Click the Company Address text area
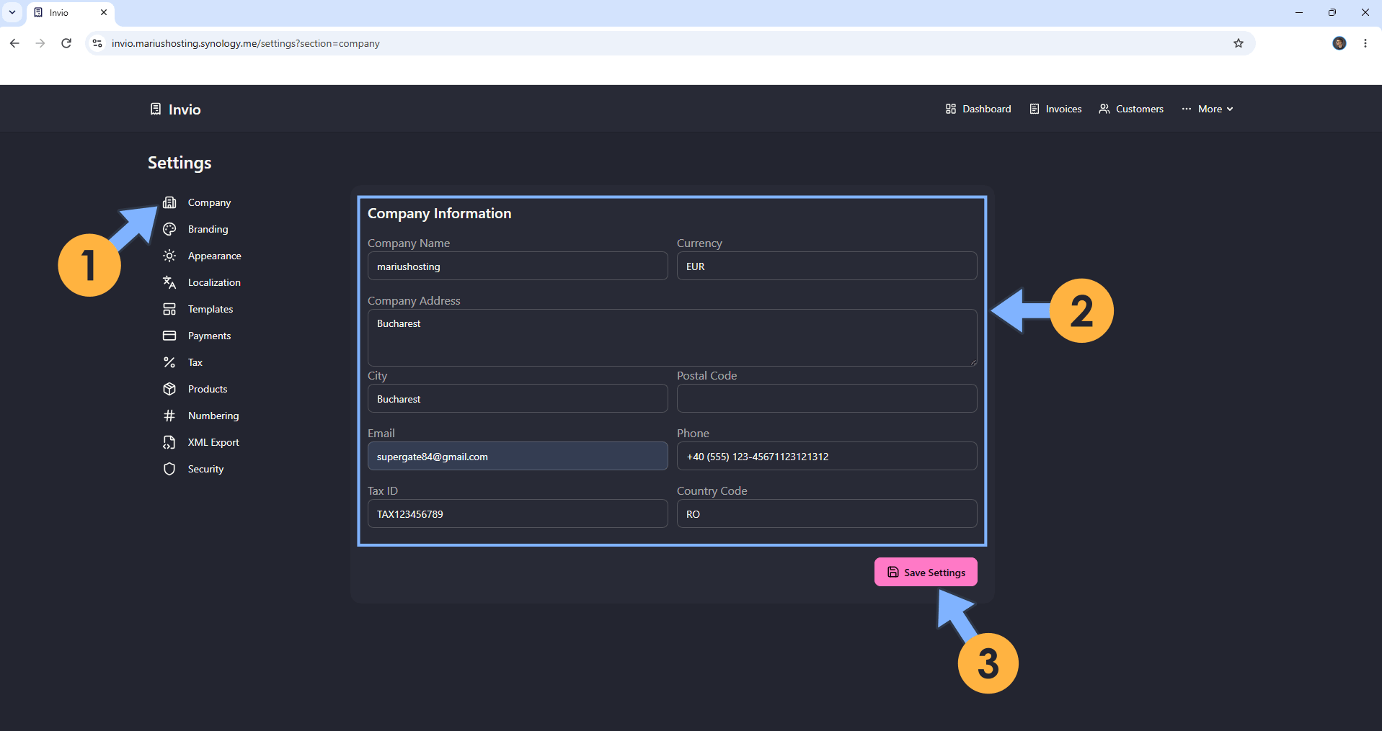Viewport: 1382px width, 731px height. point(673,338)
